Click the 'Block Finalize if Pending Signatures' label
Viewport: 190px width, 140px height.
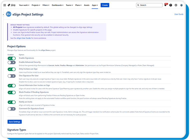coord(34,92)
